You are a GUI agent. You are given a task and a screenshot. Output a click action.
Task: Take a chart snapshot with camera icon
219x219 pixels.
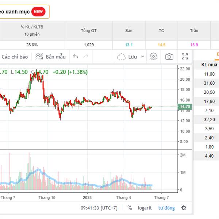(169, 57)
